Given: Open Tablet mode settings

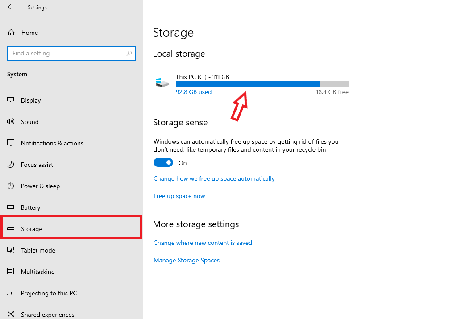Looking at the screenshot, I should 38,250.
